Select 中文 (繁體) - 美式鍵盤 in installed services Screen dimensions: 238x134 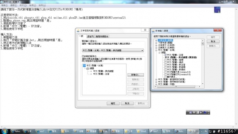coord(103,71)
